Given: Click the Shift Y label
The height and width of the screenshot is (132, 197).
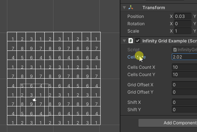Looking at the screenshot, I should pos(134,110).
